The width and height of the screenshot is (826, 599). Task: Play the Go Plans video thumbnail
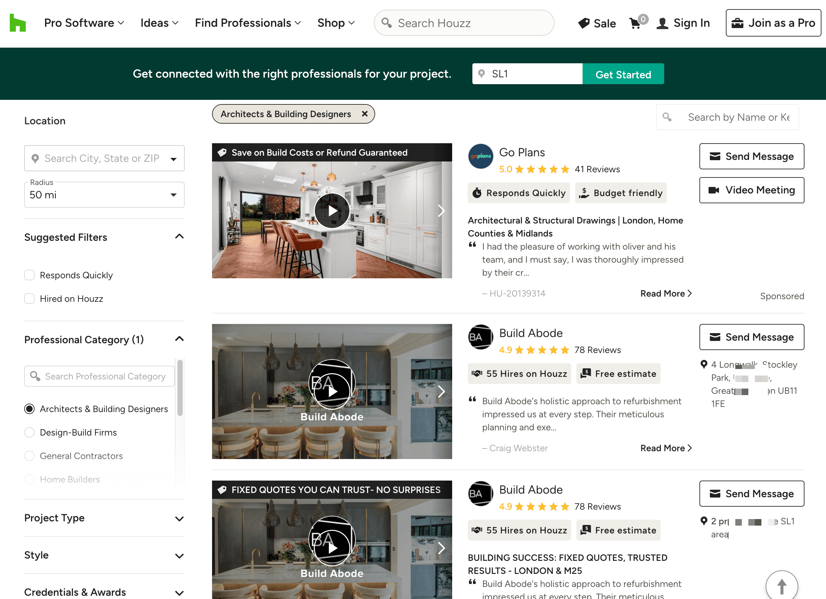pos(332,211)
